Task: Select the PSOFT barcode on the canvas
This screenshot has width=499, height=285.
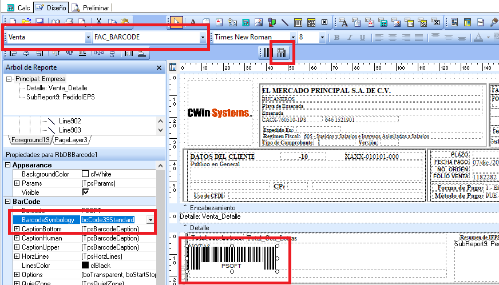Action: (232, 258)
